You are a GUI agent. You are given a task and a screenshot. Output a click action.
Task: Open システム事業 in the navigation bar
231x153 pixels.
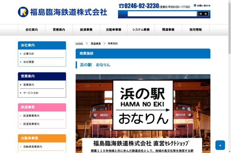pyautogui.click(x=141, y=30)
